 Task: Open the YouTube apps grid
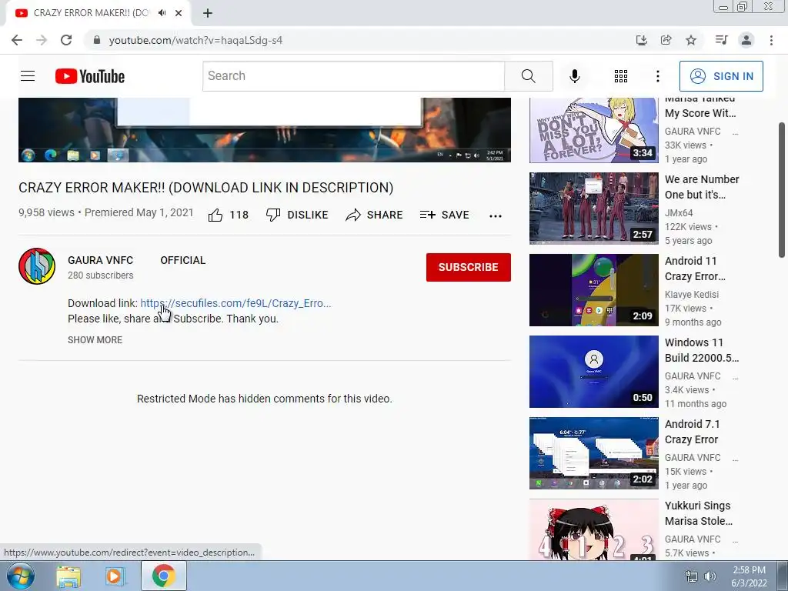621,76
